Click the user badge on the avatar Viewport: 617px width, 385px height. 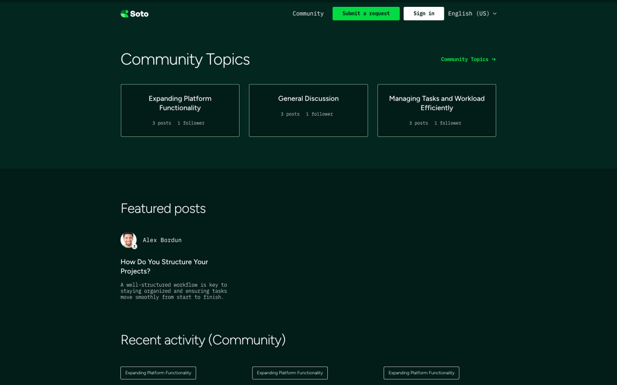[135, 246]
